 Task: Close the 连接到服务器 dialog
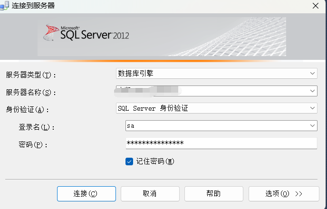pos(316,6)
